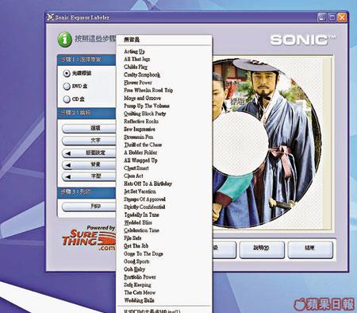Pick Totally In Tune background
357x313 pixels.
tap(164, 214)
